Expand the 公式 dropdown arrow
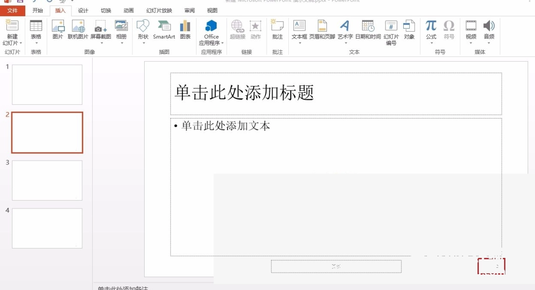Screen dimensions: 535x290 point(431,43)
